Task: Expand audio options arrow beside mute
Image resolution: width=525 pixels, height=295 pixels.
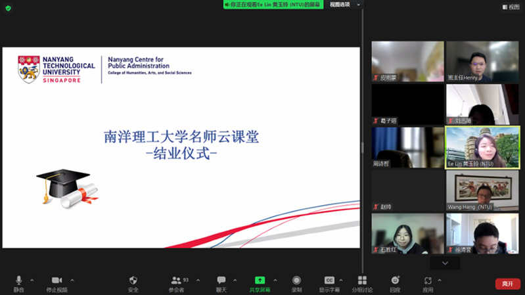Action: click(x=32, y=281)
